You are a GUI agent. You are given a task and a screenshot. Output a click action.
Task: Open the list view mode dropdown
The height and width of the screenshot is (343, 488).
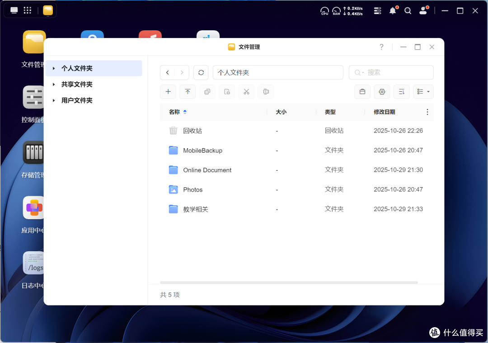click(423, 91)
